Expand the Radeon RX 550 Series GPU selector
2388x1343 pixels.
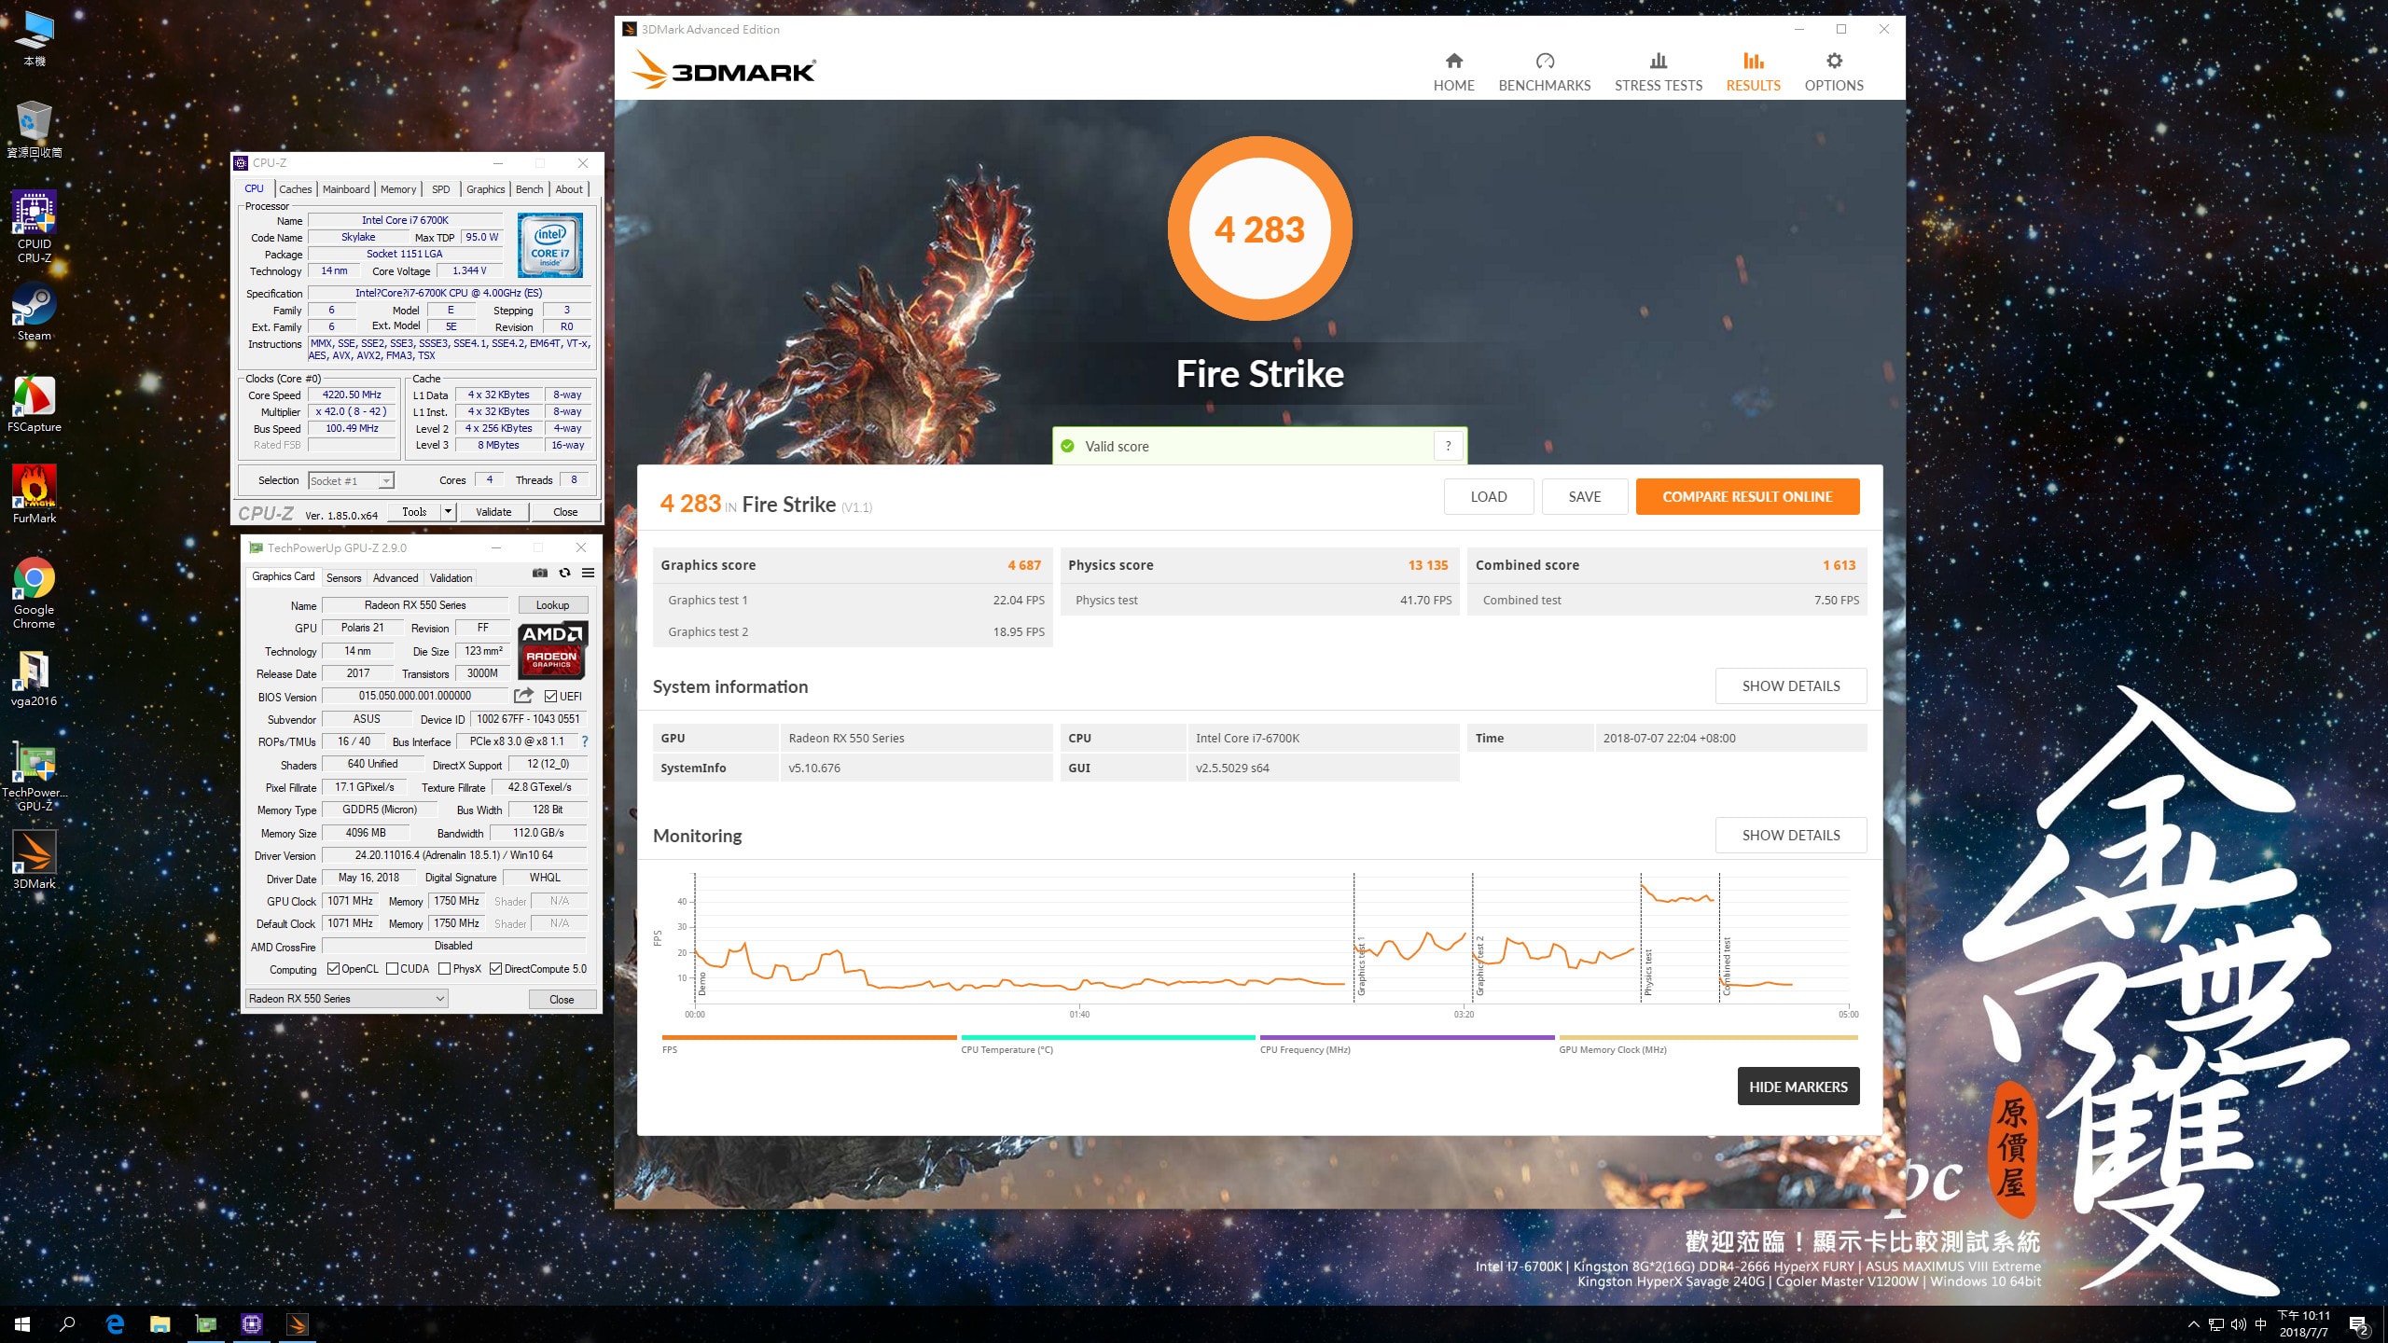click(x=347, y=999)
